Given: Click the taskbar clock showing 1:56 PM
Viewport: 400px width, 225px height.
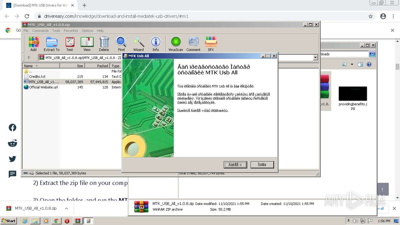Looking at the screenshot, I should pyautogui.click(x=384, y=221).
